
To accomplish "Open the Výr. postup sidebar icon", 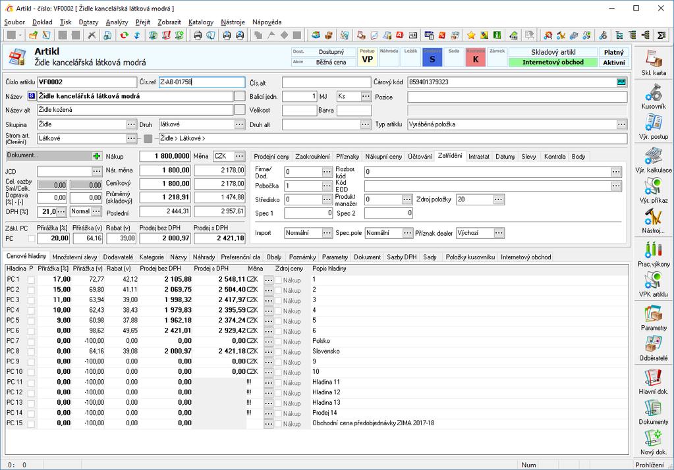I will coord(654,122).
